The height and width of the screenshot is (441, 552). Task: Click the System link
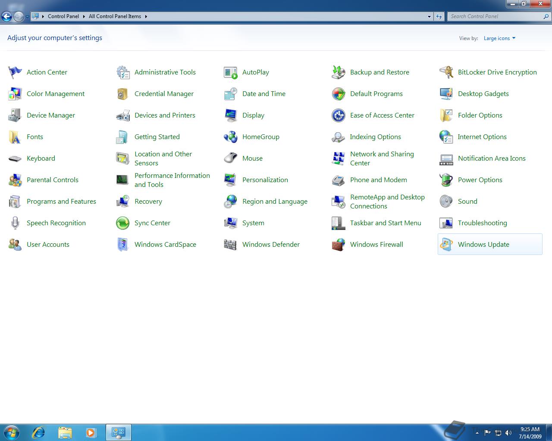coord(253,223)
